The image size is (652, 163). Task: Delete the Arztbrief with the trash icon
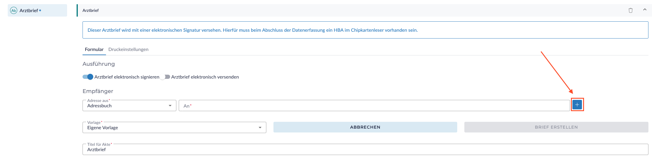tap(631, 10)
